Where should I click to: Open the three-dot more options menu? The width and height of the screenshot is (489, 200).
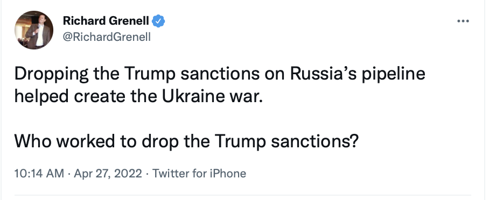tap(463, 21)
